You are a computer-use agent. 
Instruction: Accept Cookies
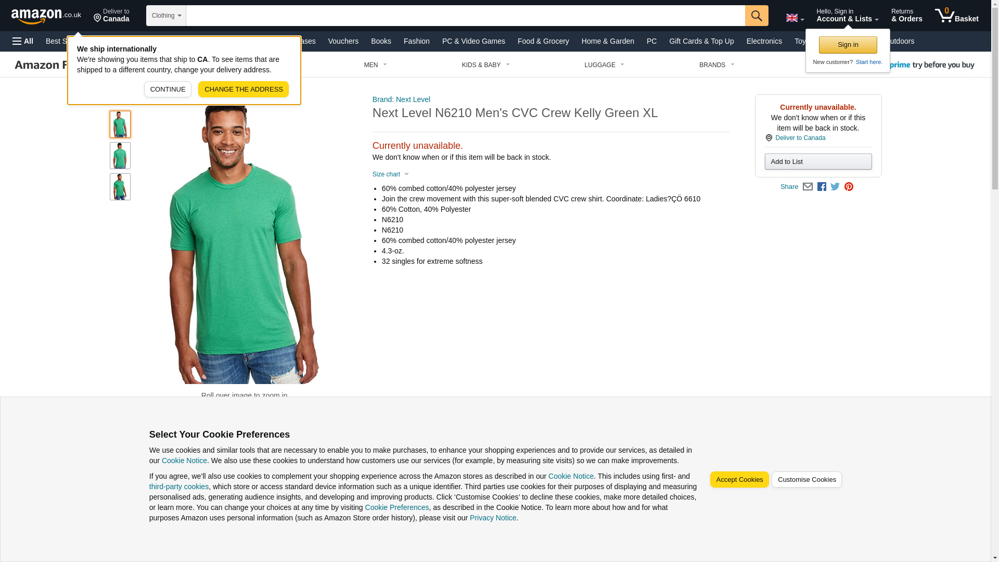(739, 480)
